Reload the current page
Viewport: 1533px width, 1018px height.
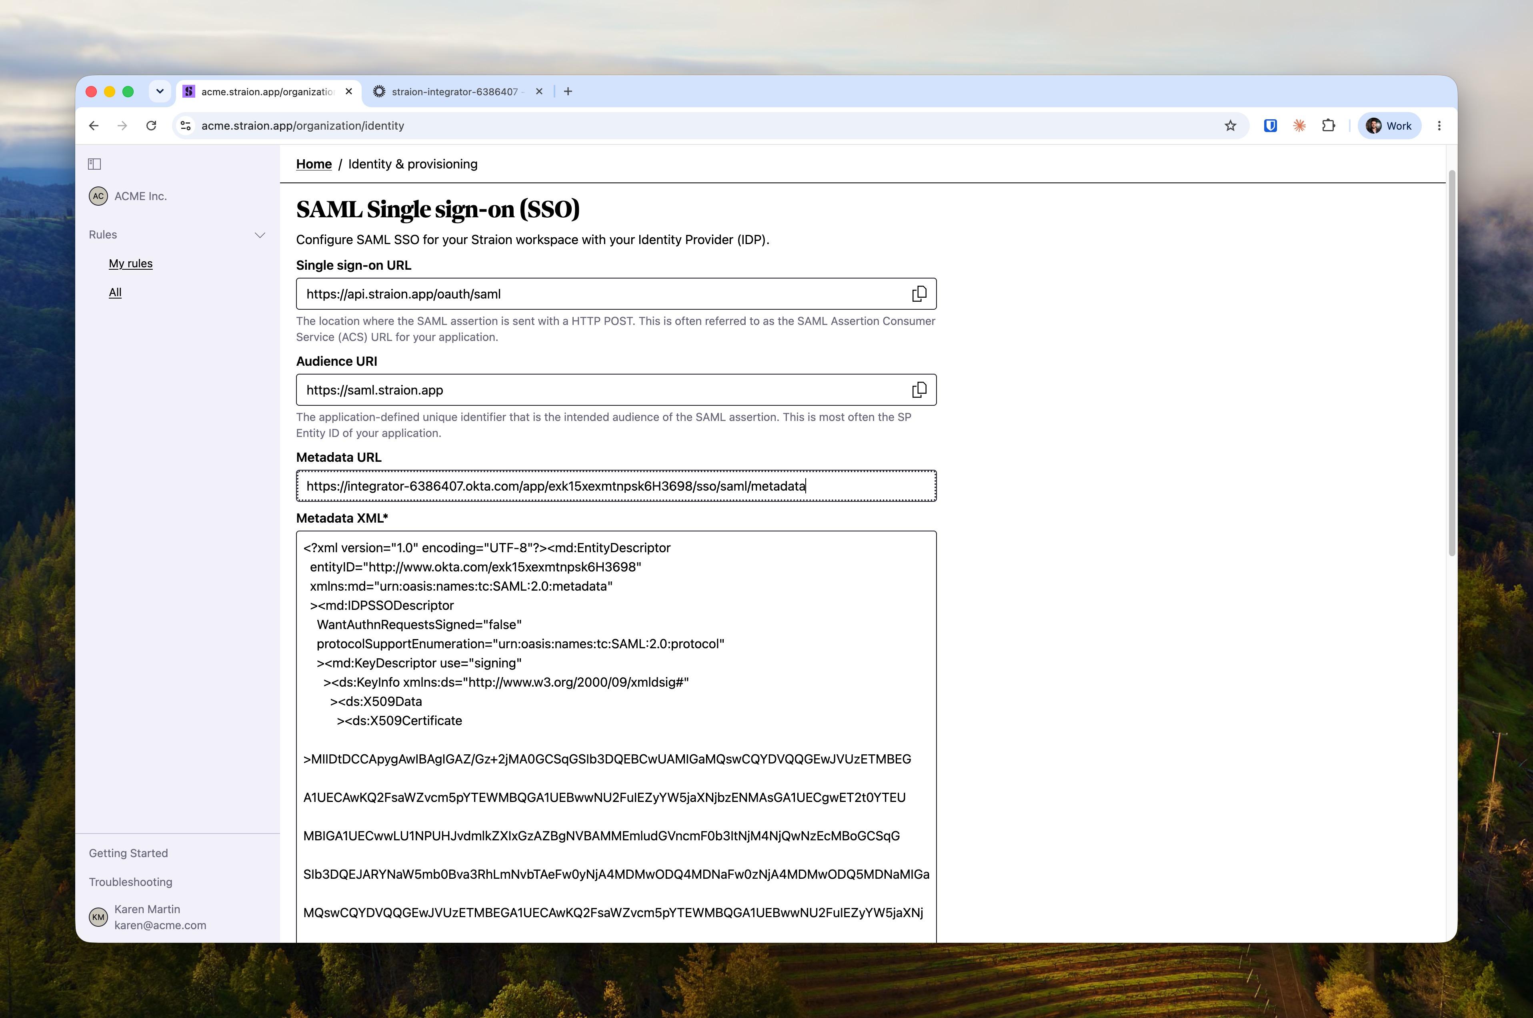coord(151,126)
